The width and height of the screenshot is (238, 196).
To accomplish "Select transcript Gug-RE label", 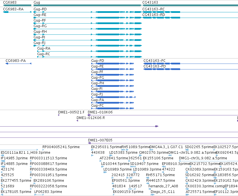I will (x=40, y=15).
